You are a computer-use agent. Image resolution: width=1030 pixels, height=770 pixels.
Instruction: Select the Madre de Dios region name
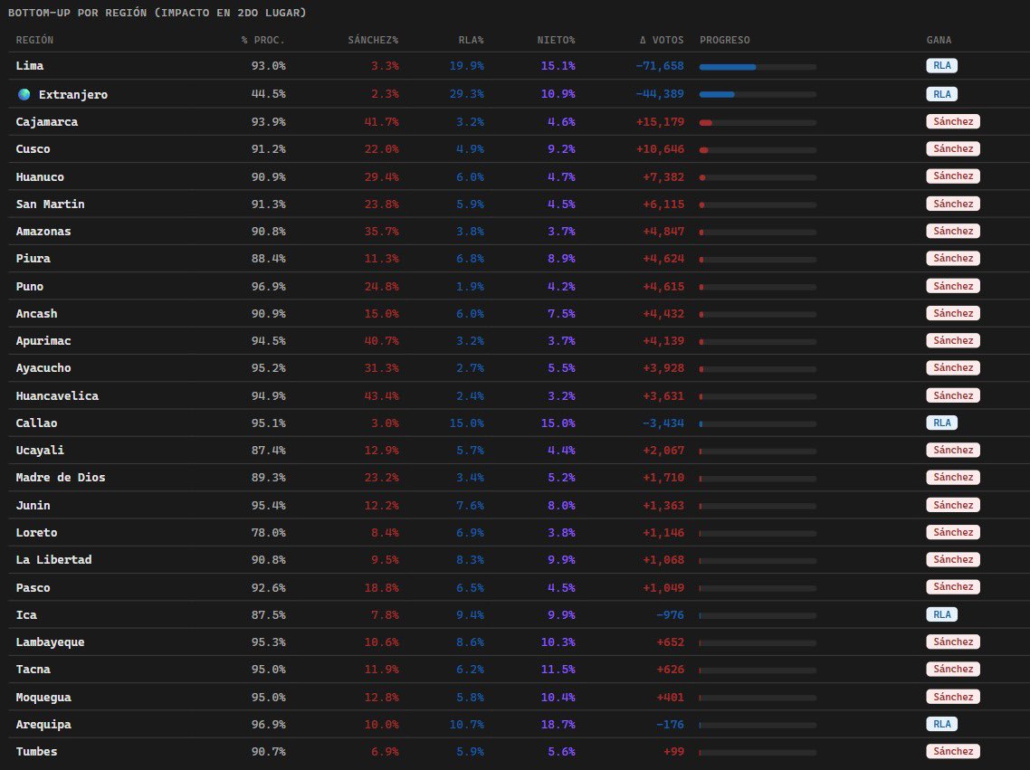coord(61,478)
